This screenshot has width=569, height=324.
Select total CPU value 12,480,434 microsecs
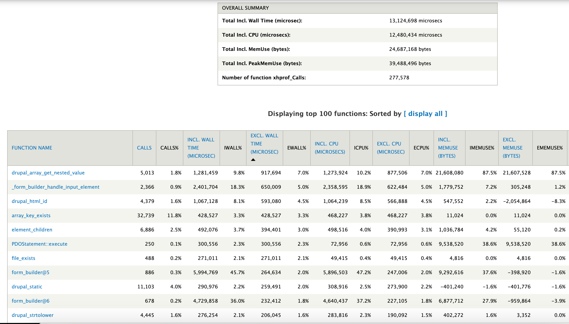(416, 35)
